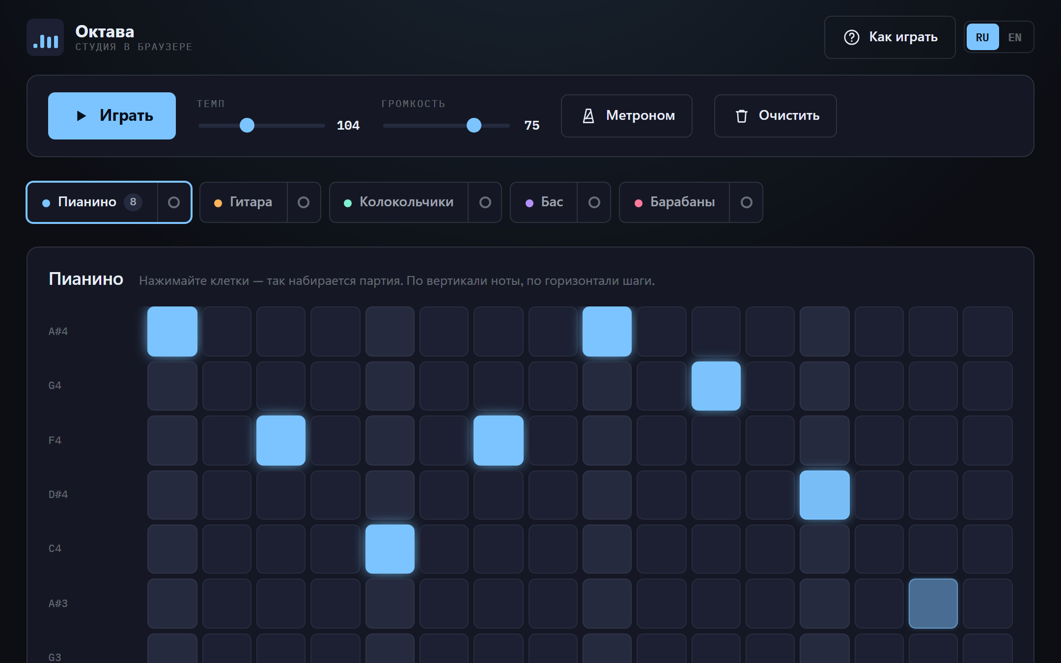Click the C4 row label
The image size is (1061, 663).
click(55, 549)
